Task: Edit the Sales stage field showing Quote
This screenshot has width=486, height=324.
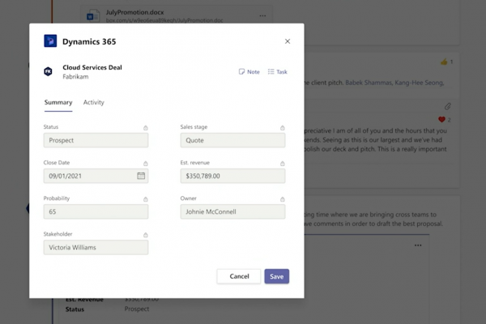Action: point(232,140)
